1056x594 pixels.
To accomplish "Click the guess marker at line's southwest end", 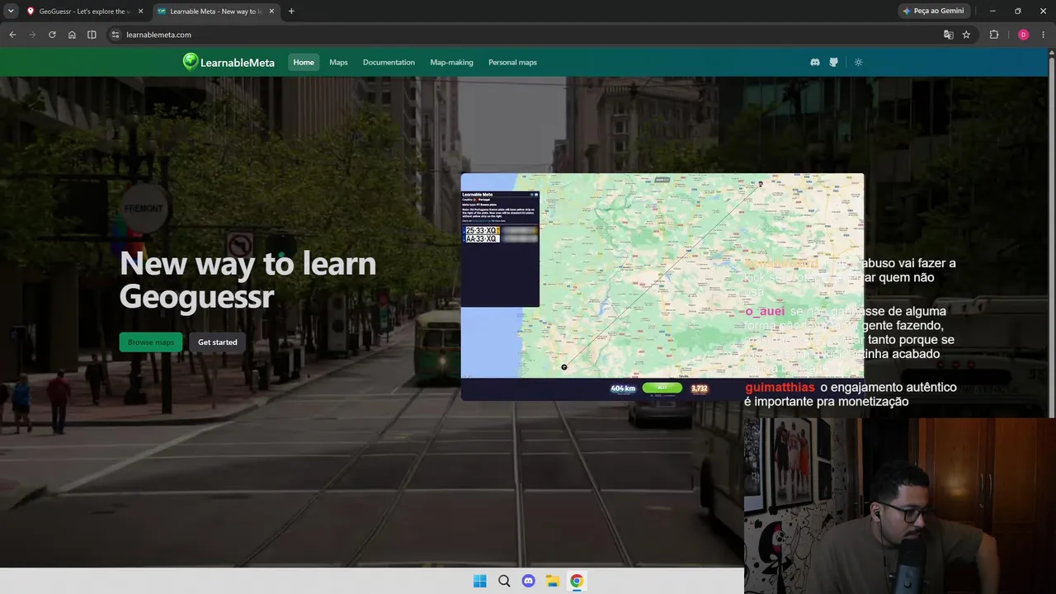I will (x=564, y=367).
